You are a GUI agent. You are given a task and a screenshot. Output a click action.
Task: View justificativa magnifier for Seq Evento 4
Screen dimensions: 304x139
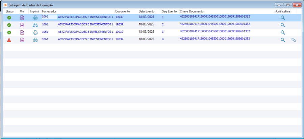click(283, 40)
